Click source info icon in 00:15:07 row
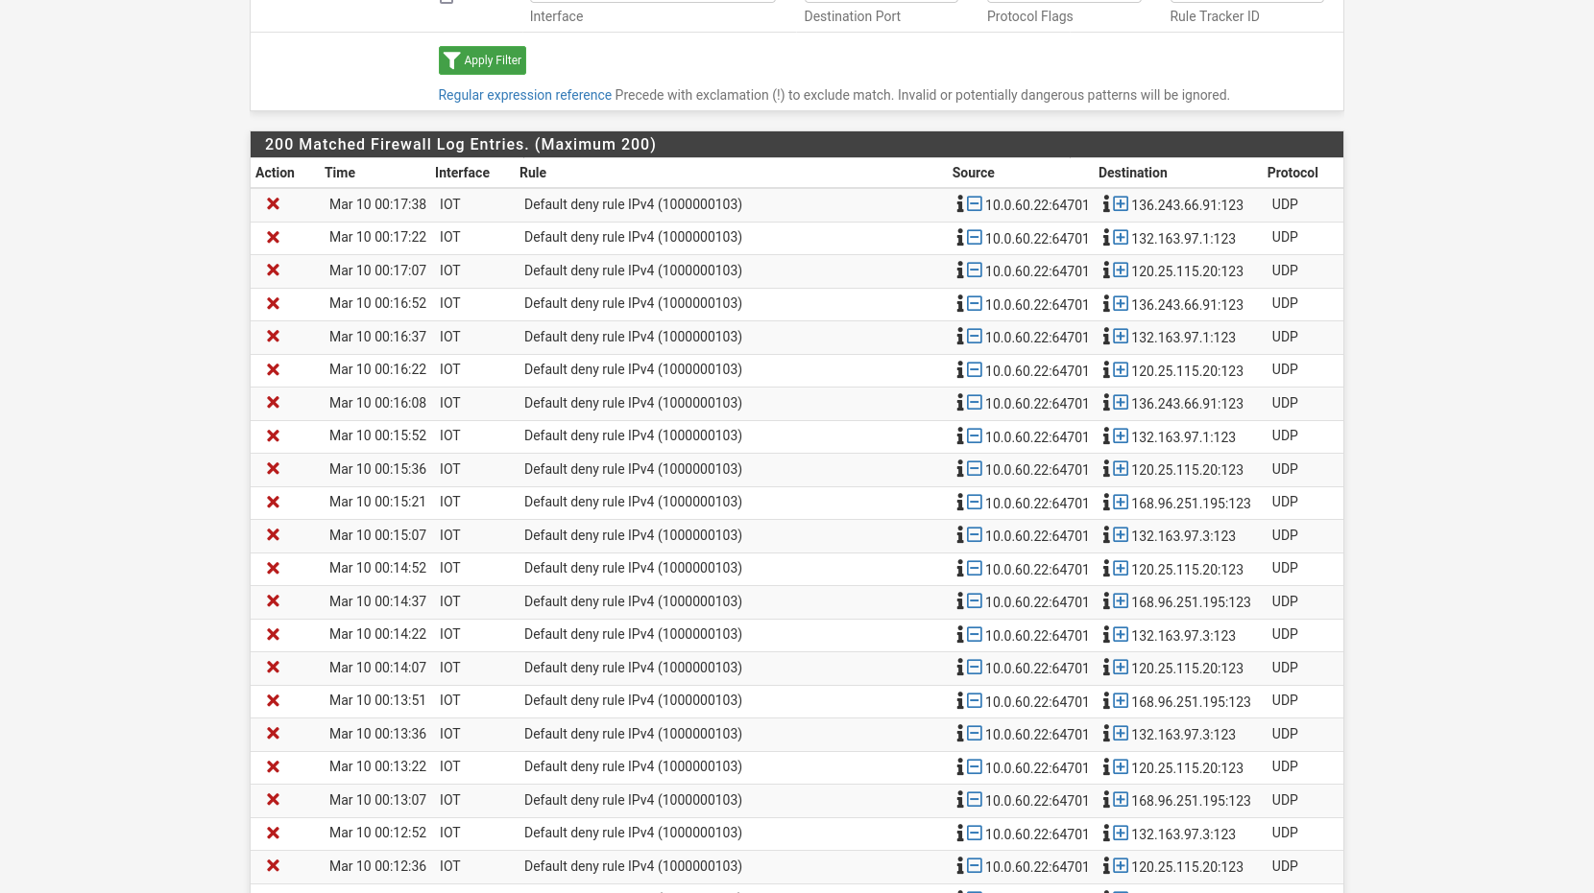Image resolution: width=1594 pixels, height=893 pixels. coord(959,535)
